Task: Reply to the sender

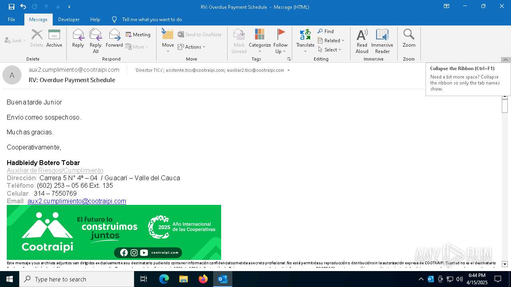Action: [x=78, y=39]
